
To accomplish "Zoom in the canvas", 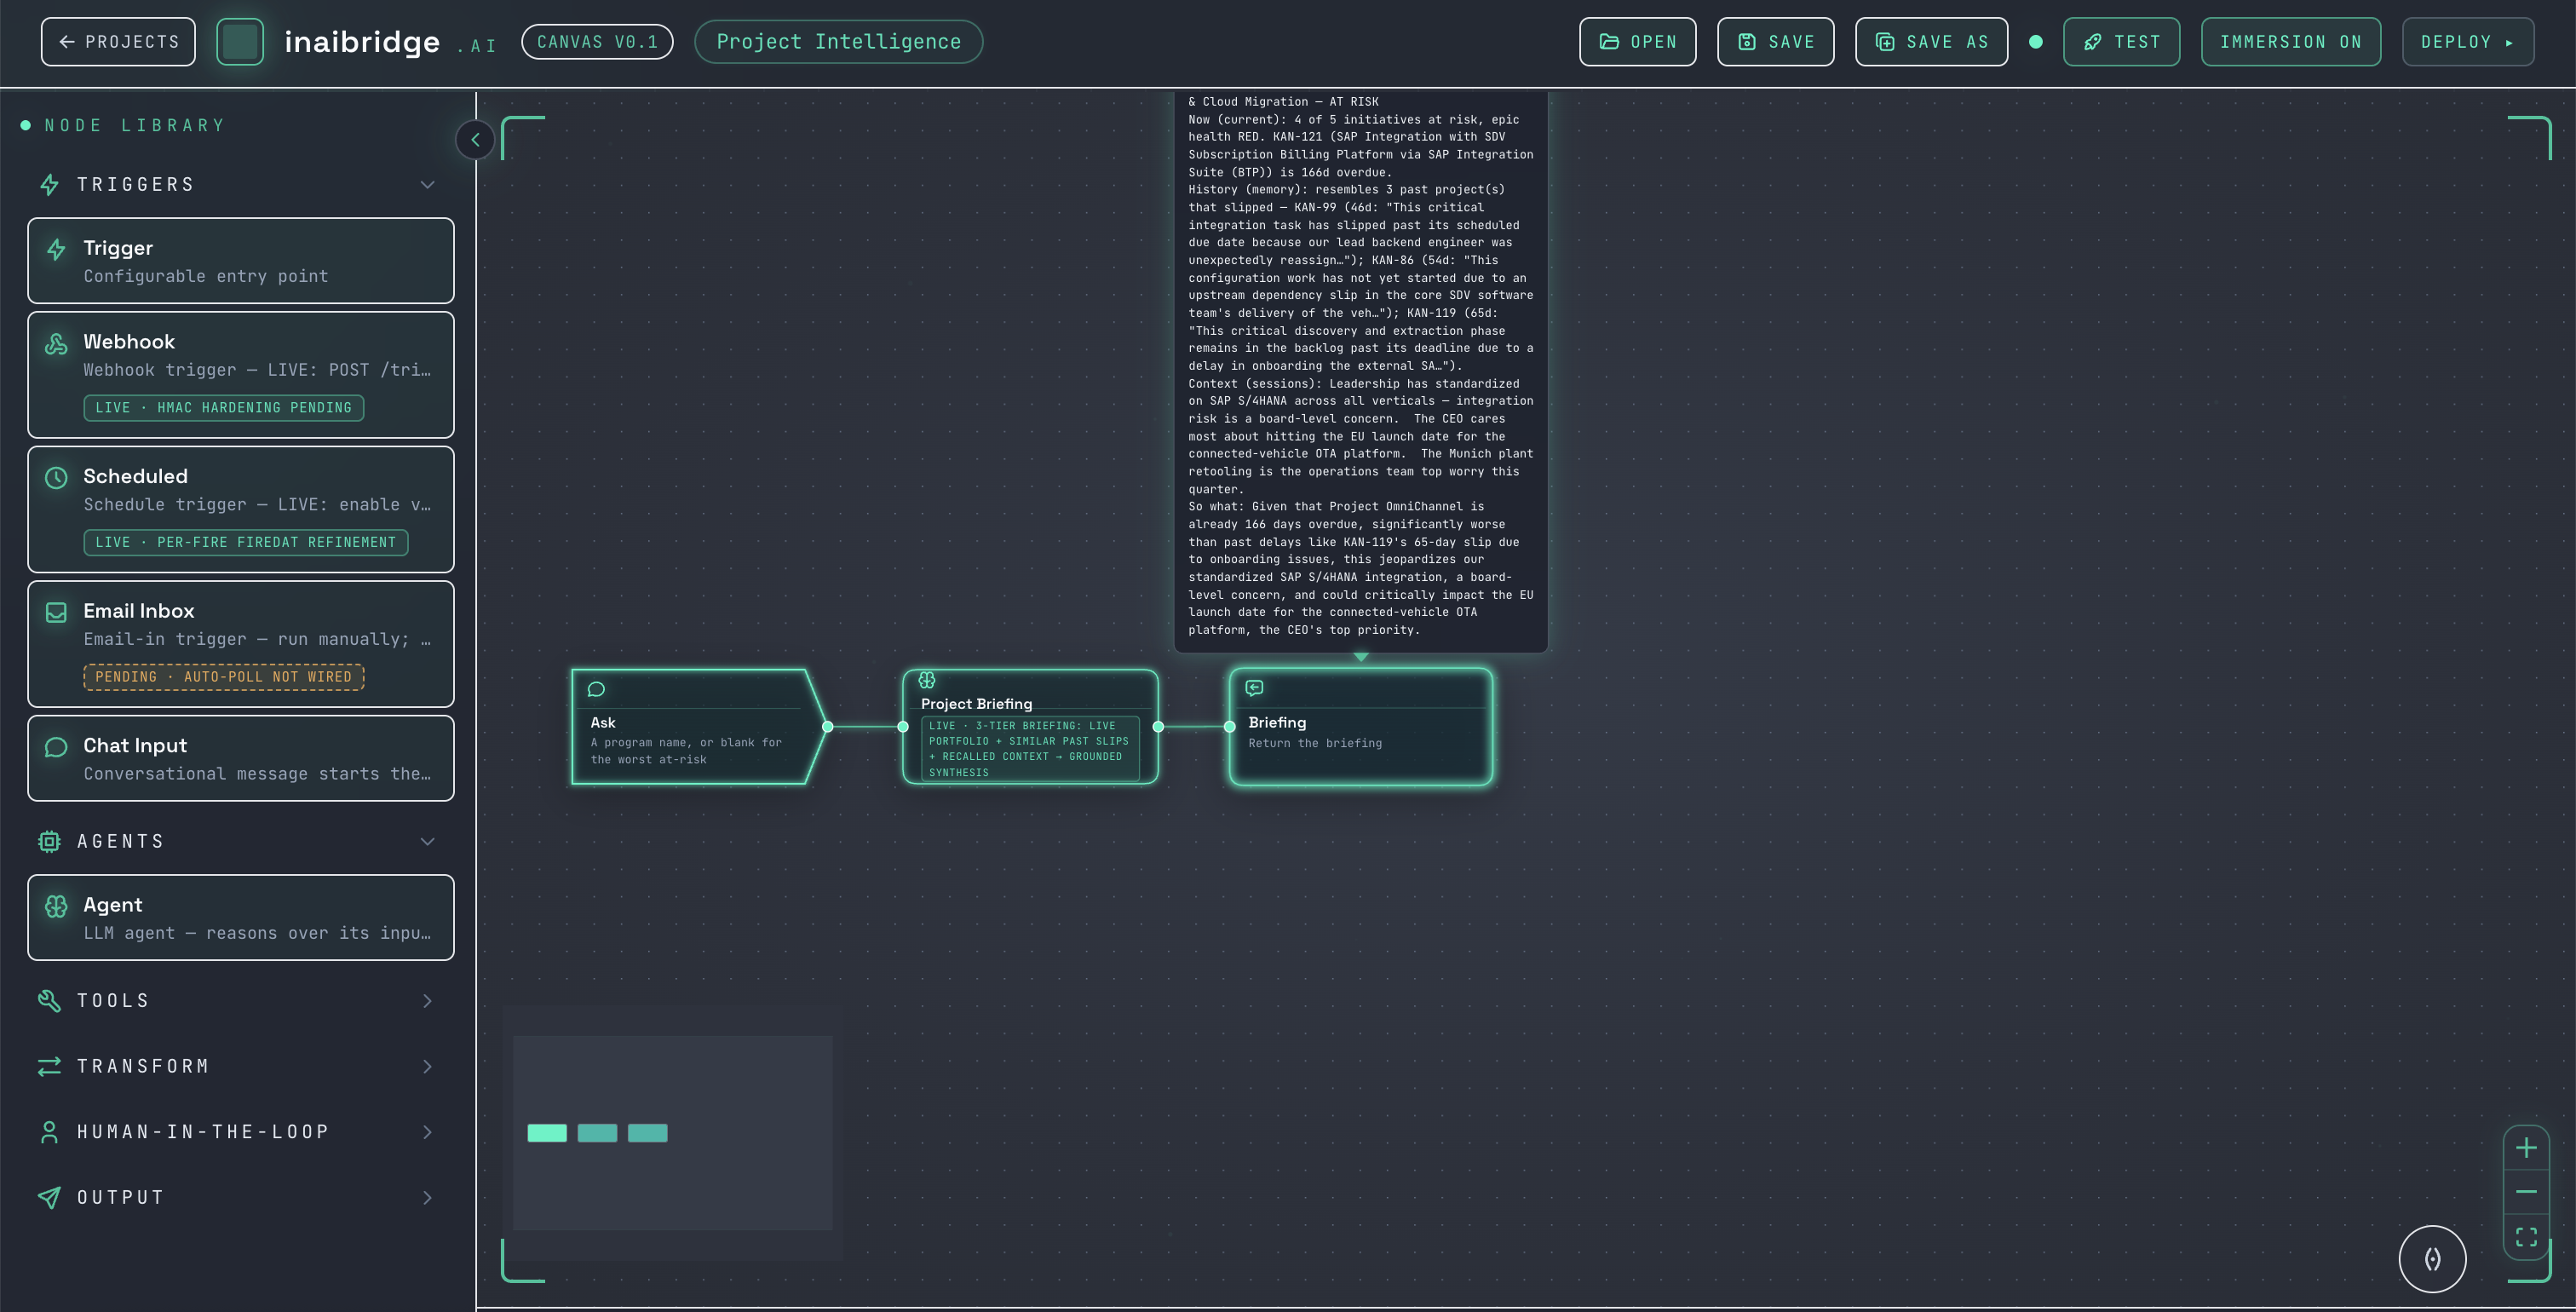I will [x=2526, y=1148].
